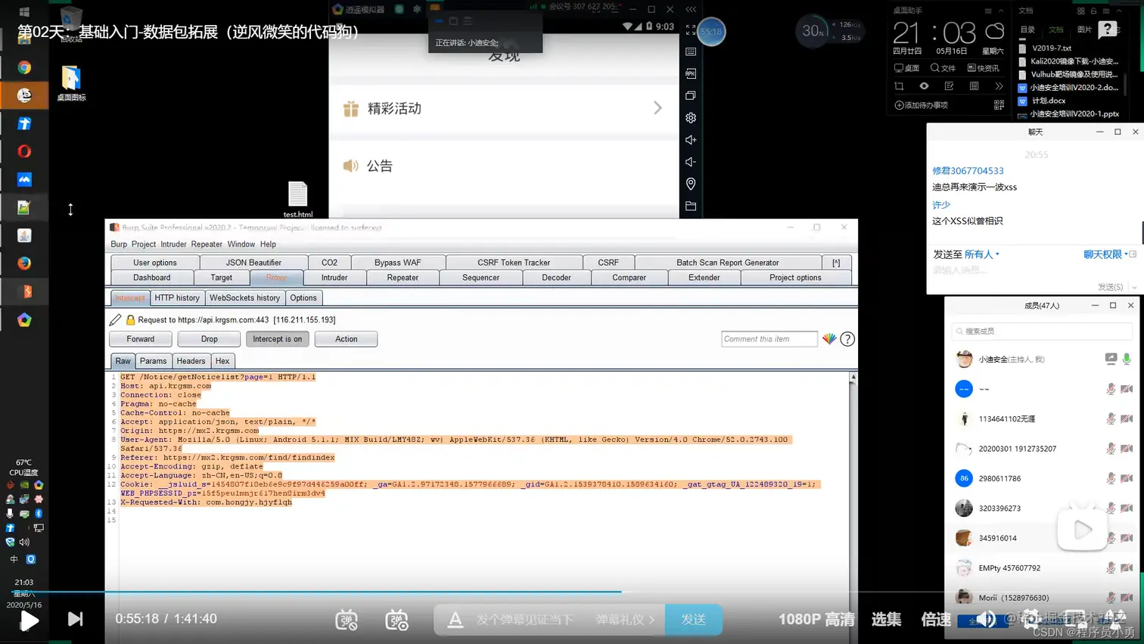The image size is (1144, 644).
Task: Open the emulator shared folder icon
Action: (x=691, y=206)
